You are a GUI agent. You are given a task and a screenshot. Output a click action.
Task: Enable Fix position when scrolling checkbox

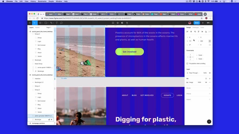pyautogui.click(x=187, y=64)
